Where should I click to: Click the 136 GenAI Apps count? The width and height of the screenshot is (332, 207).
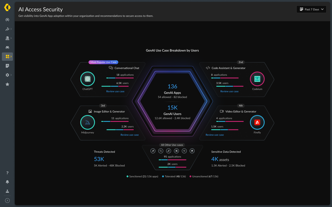point(172,87)
